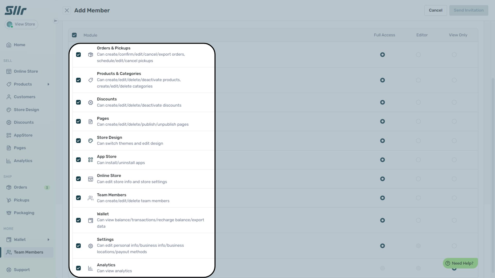
Task: Click the Sllr logo
Action: [15, 11]
